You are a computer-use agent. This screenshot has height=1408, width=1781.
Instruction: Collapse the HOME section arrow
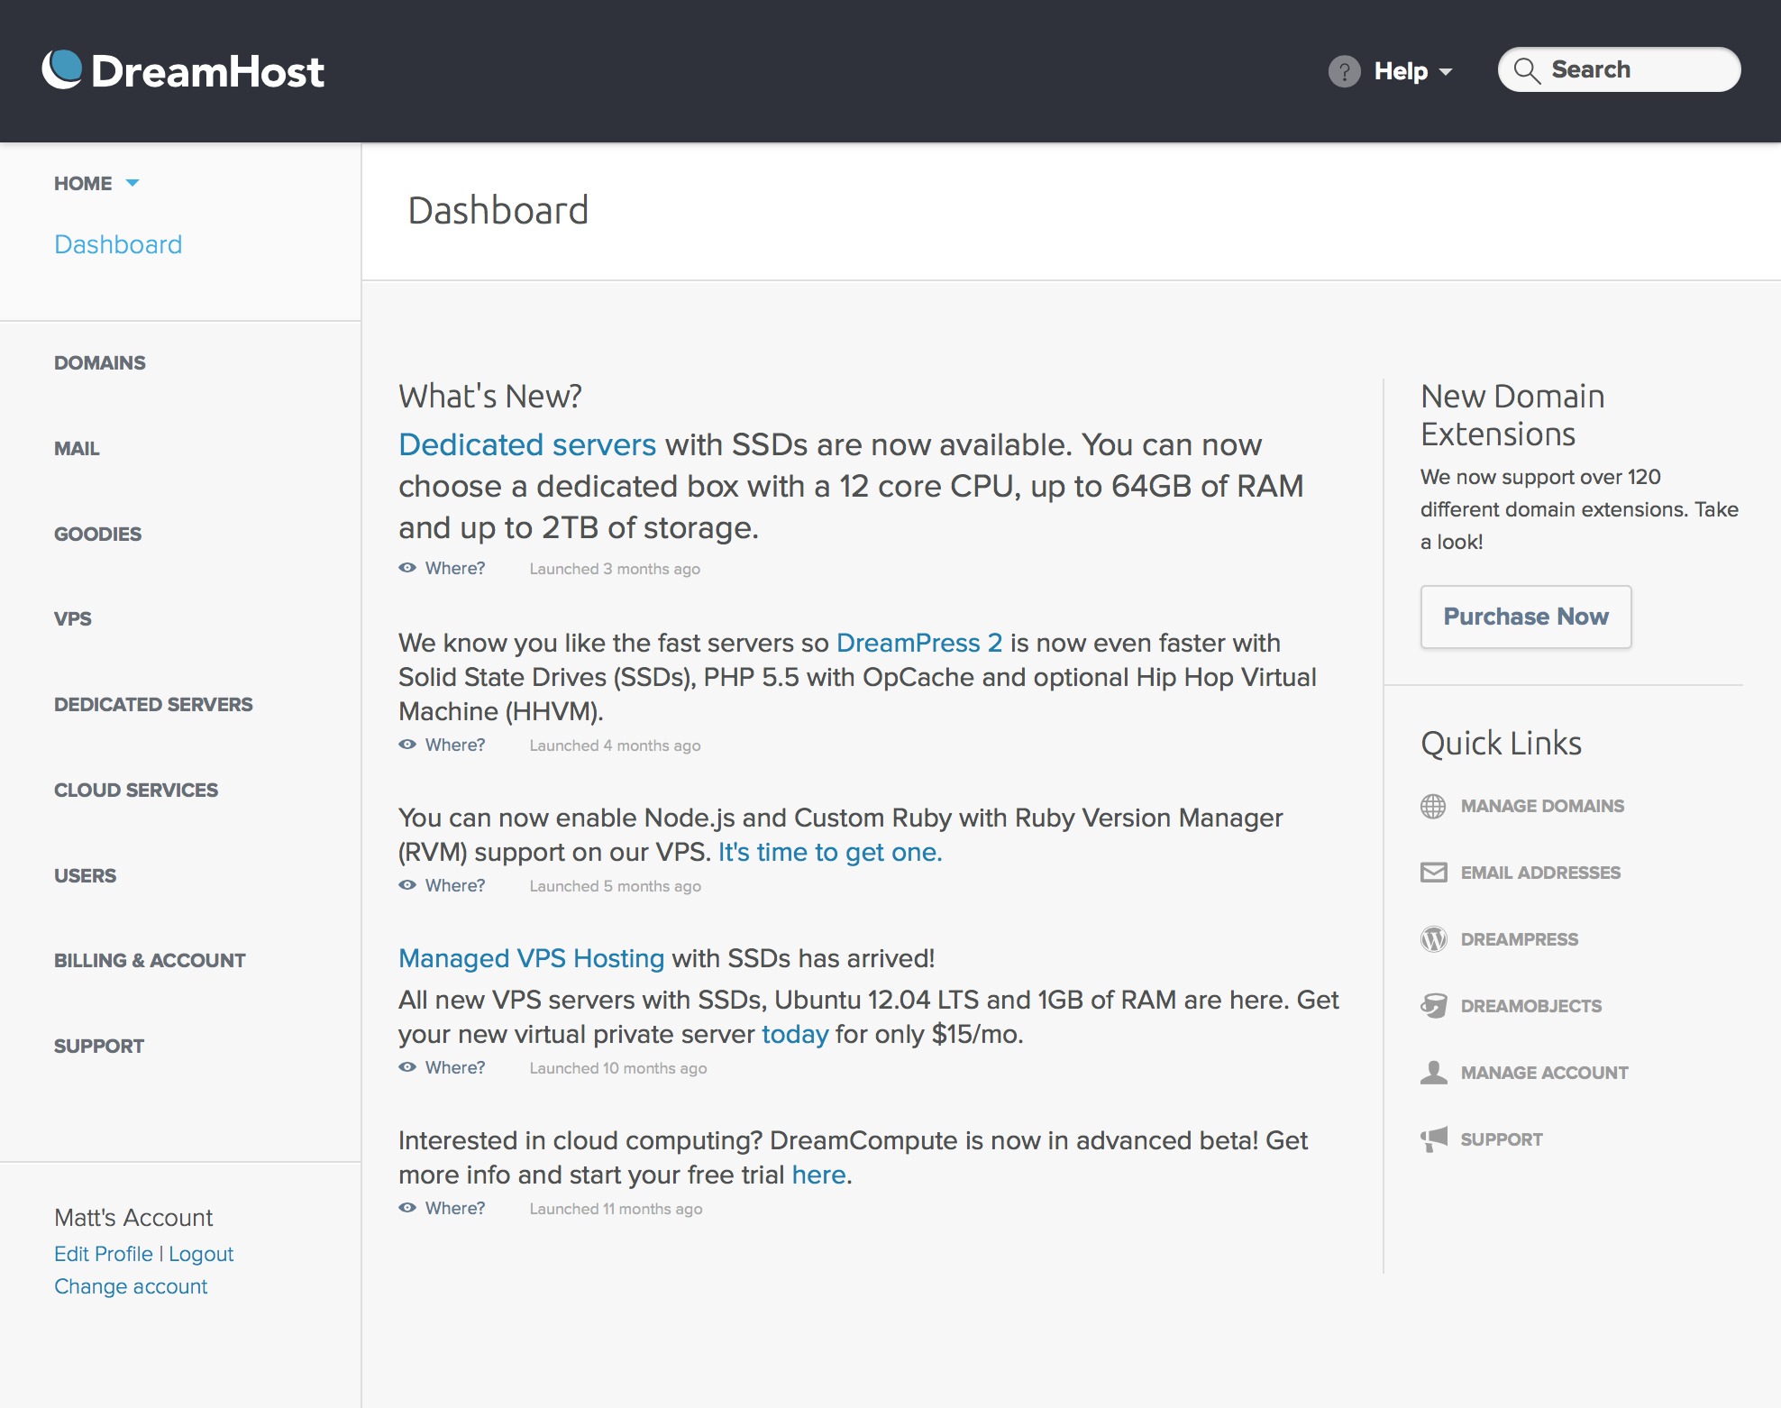point(132,183)
